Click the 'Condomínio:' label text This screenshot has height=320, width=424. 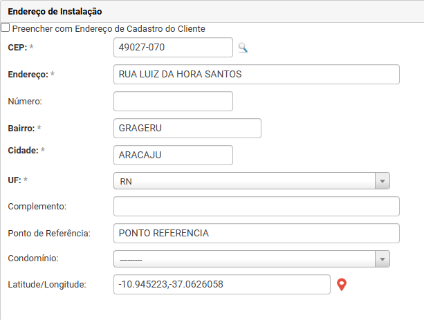(x=33, y=258)
